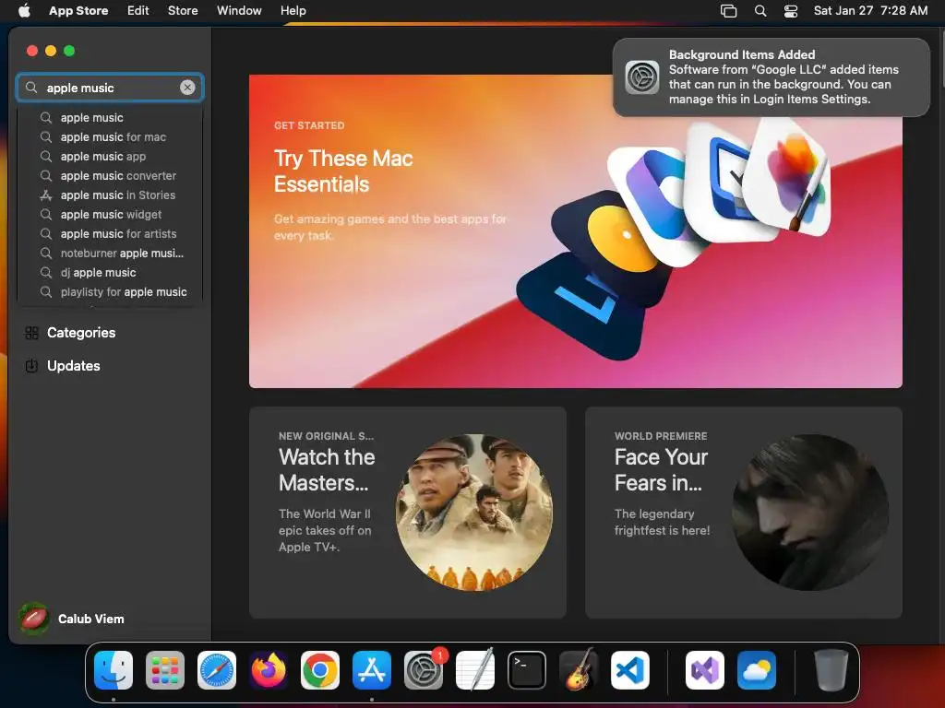Open the 'Face Your Fears in...' story card
Screen dimensions: 945x708
(x=744, y=513)
